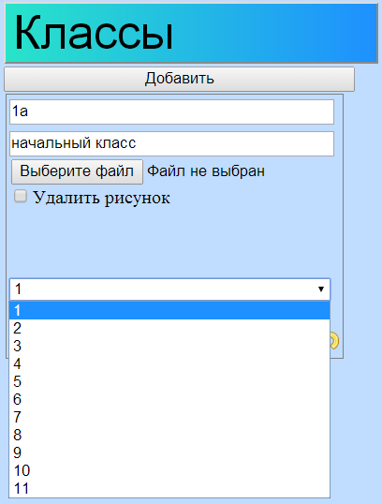Pick option 6 in the dropdown

[x=169, y=399]
